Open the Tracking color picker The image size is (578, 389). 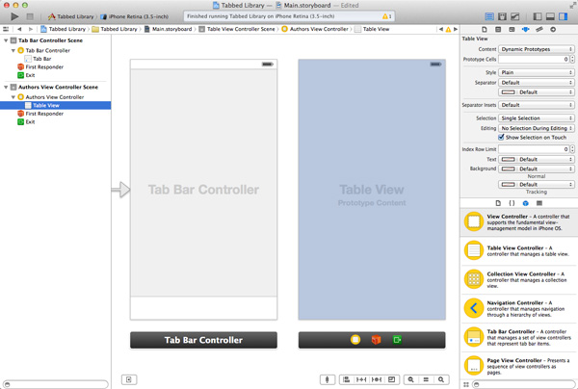tap(537, 185)
